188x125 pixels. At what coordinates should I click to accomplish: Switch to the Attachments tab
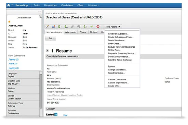click(x=71, y=32)
